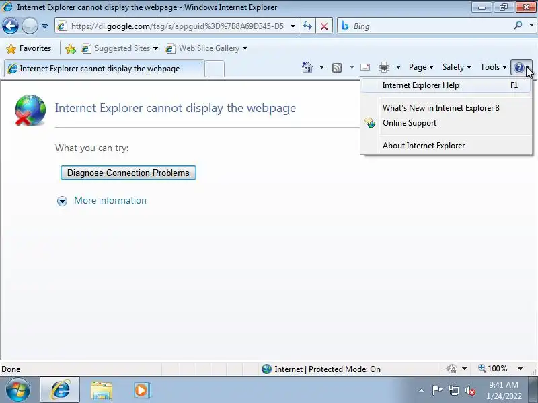
Task: Click the Done status bar text
Action: click(11, 369)
